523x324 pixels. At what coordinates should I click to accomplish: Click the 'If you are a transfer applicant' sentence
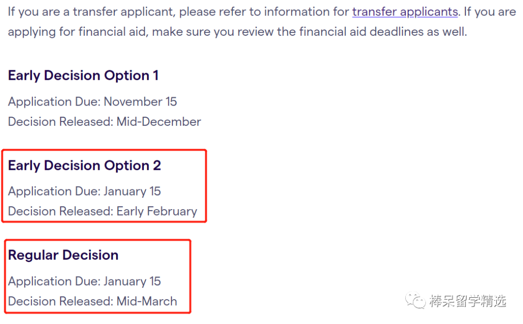(x=233, y=12)
